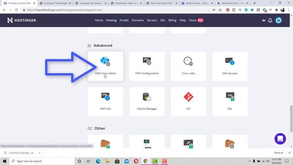Open the Hosting menu item
The height and width of the screenshot is (165, 293).
111,20
